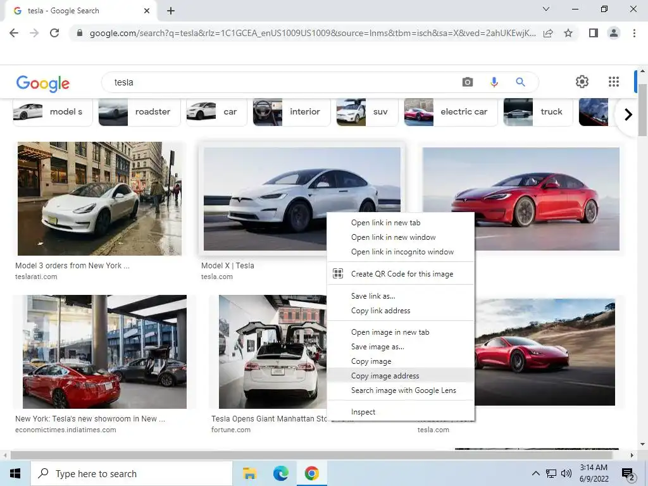648x486 pixels.
Task: Show hidden system tray icons
Action: pyautogui.click(x=535, y=473)
